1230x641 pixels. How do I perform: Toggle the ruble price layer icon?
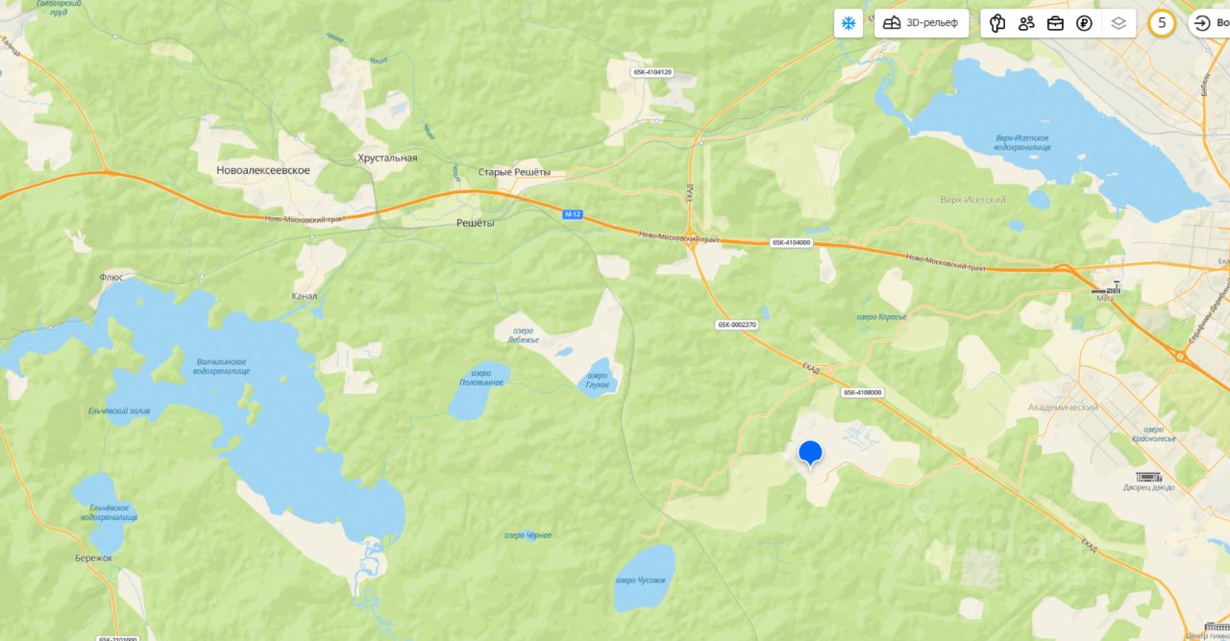pyautogui.click(x=1084, y=23)
